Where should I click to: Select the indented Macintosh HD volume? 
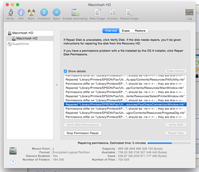pos(30,38)
